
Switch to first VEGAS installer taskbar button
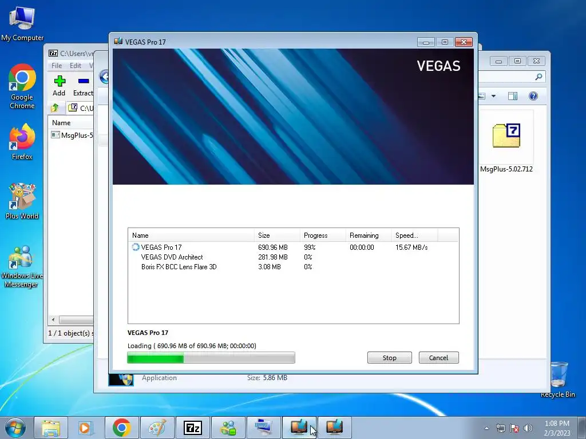tap(299, 428)
